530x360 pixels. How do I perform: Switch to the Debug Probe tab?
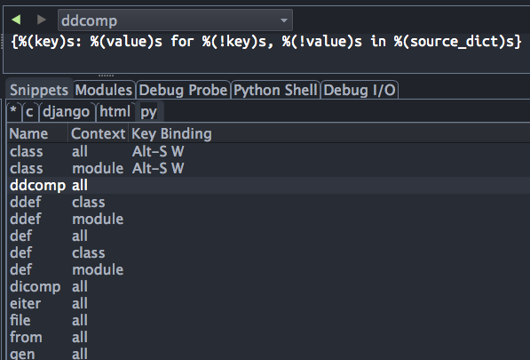[x=183, y=90]
